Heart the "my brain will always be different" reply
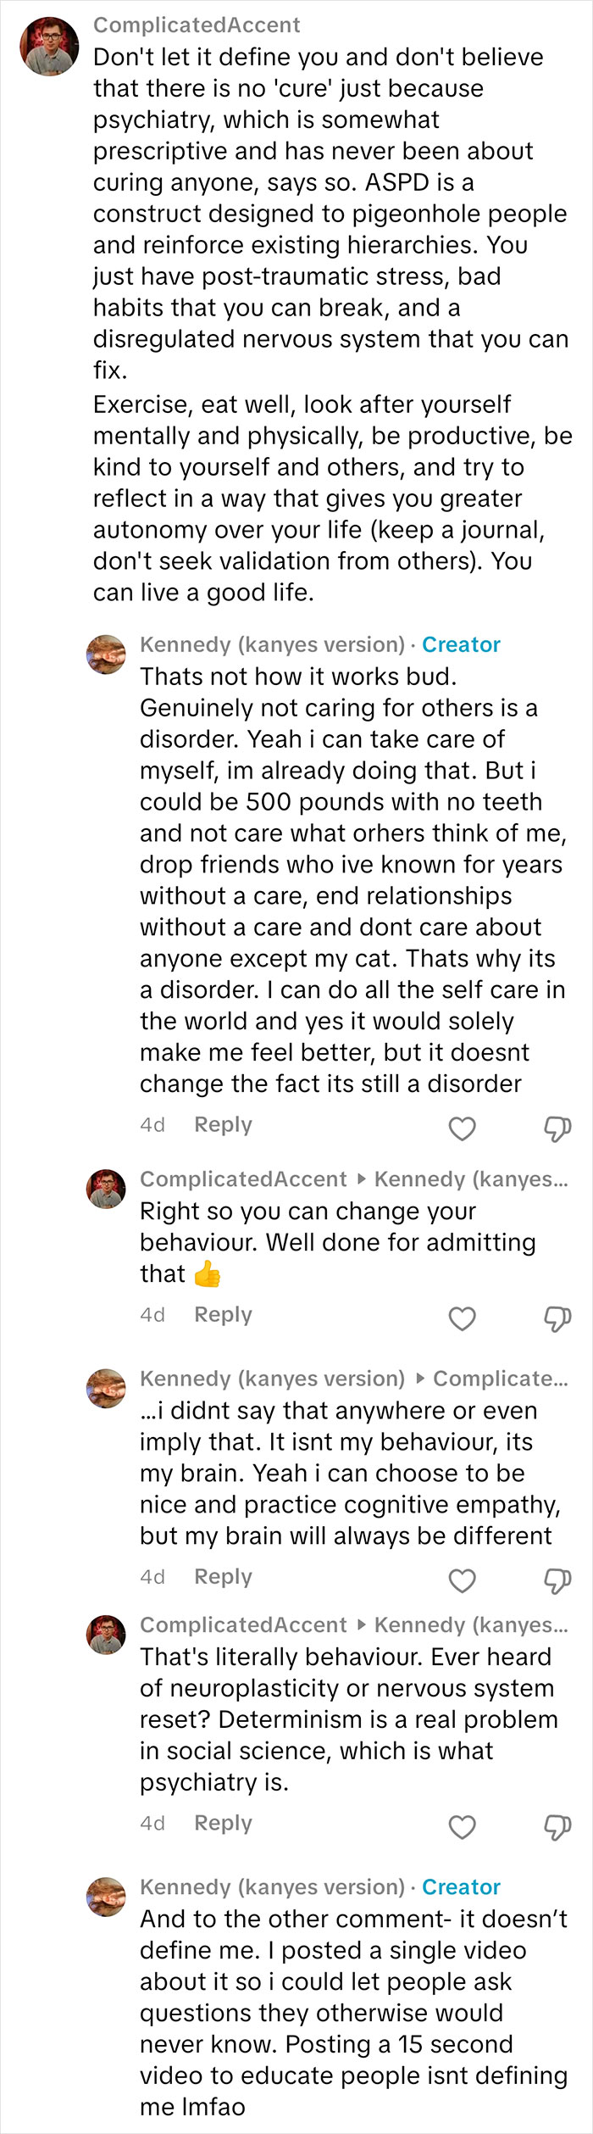 (x=462, y=1580)
